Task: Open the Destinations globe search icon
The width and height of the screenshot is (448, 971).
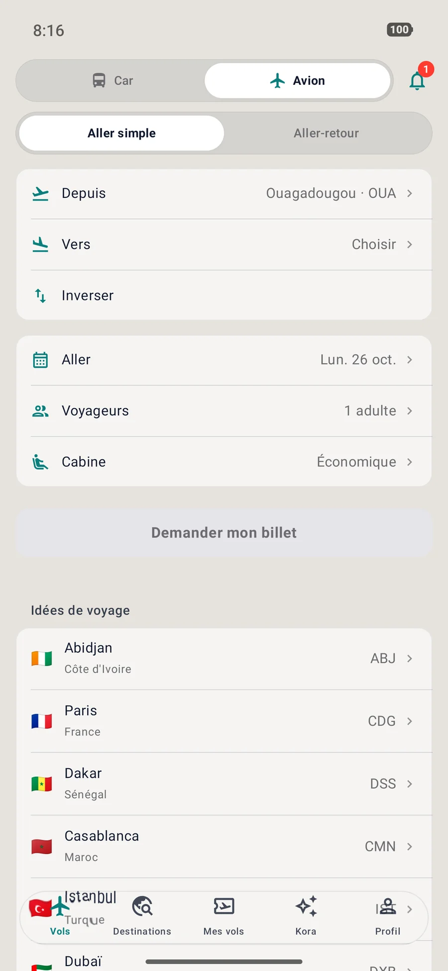Action: tap(142, 906)
